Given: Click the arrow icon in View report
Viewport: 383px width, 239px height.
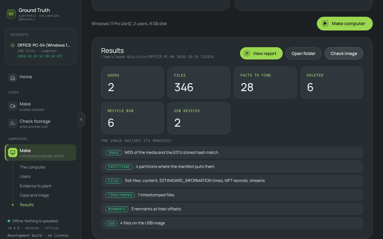Looking at the screenshot, I should pyautogui.click(x=247, y=53).
